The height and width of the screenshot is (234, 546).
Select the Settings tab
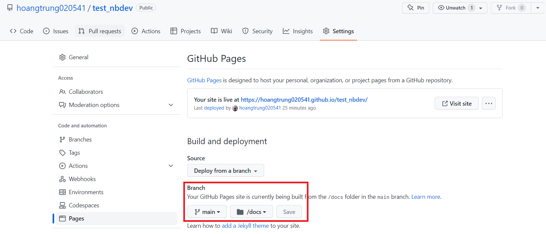(x=338, y=31)
